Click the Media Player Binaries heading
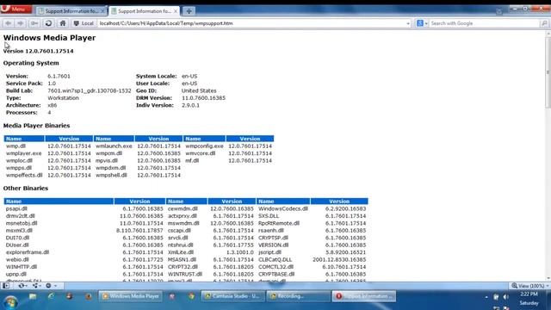This screenshot has width=551, height=310. click(x=36, y=126)
